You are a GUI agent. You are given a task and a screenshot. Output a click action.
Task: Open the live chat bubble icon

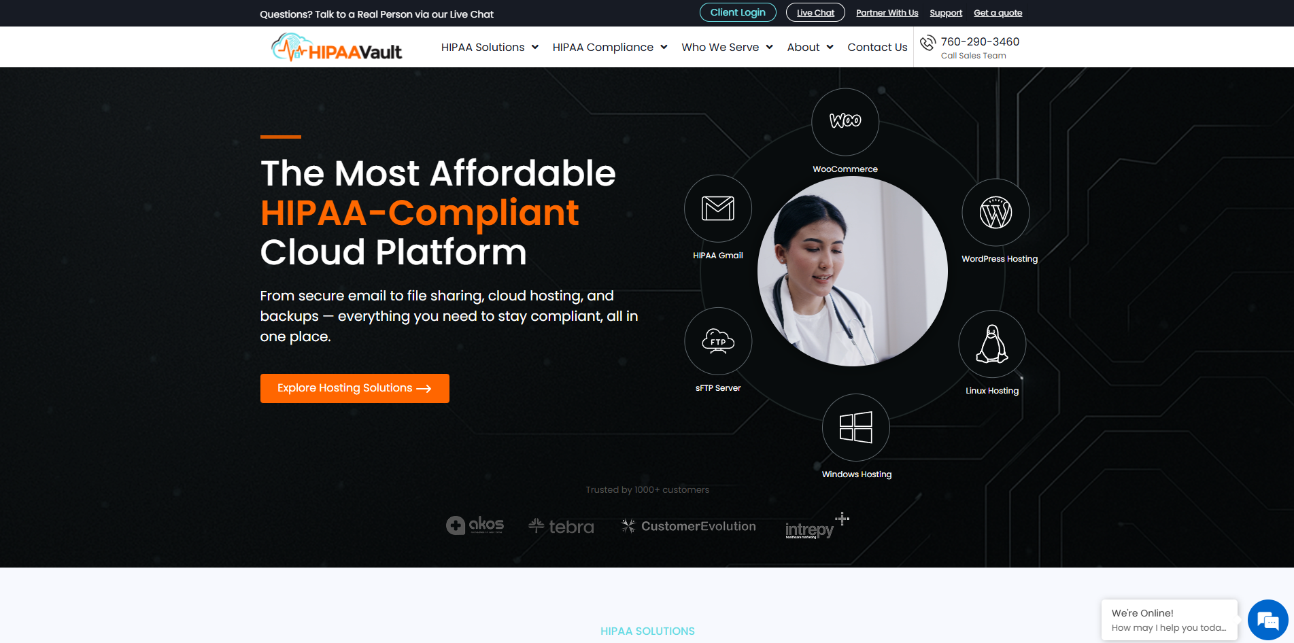pos(1267,620)
